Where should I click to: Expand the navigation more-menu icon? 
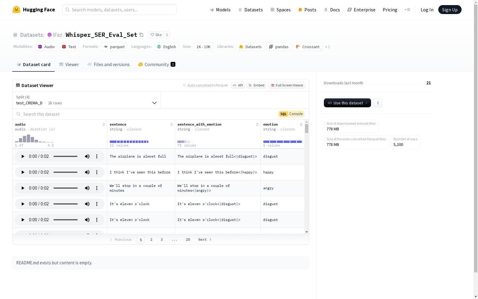click(x=407, y=10)
